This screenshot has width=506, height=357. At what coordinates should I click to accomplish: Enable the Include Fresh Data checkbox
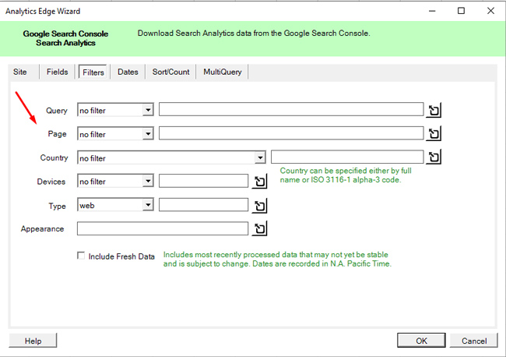point(81,256)
